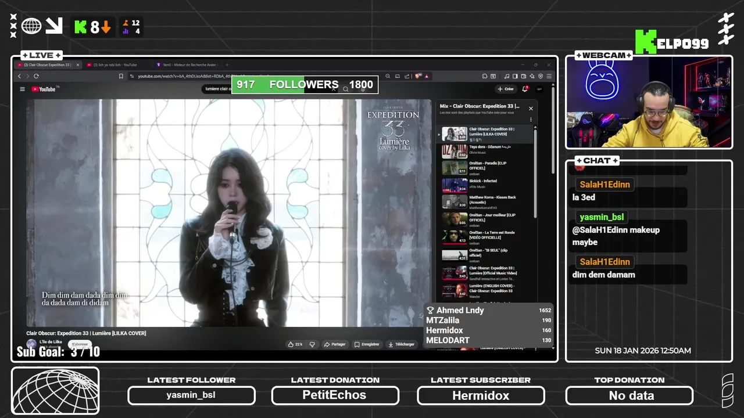Click the S'abonner subscribe button
This screenshot has height=418, width=744.
pyautogui.click(x=80, y=344)
